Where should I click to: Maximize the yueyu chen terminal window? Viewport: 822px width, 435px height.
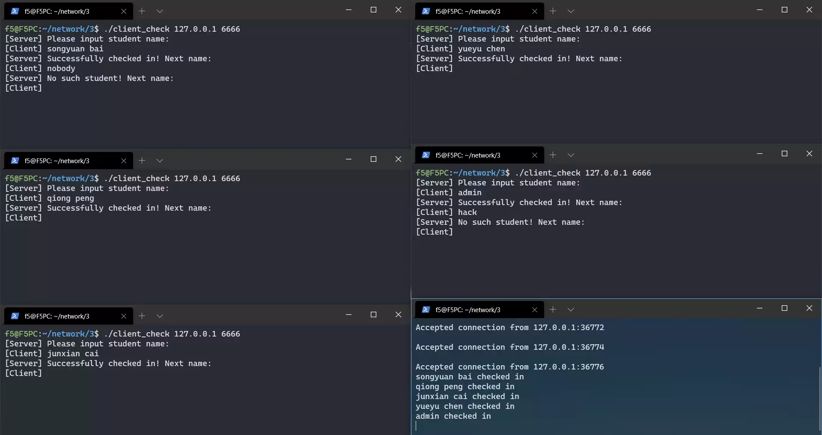tap(784, 10)
